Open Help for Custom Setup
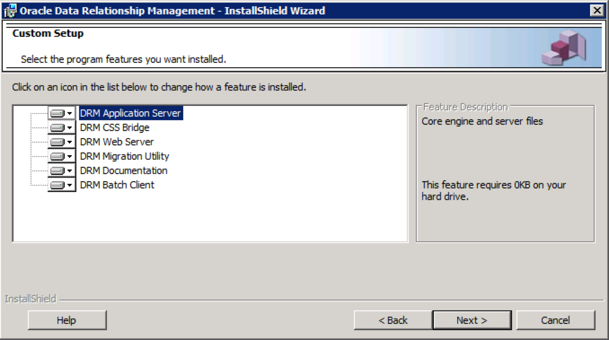This screenshot has width=609, height=340. point(66,320)
